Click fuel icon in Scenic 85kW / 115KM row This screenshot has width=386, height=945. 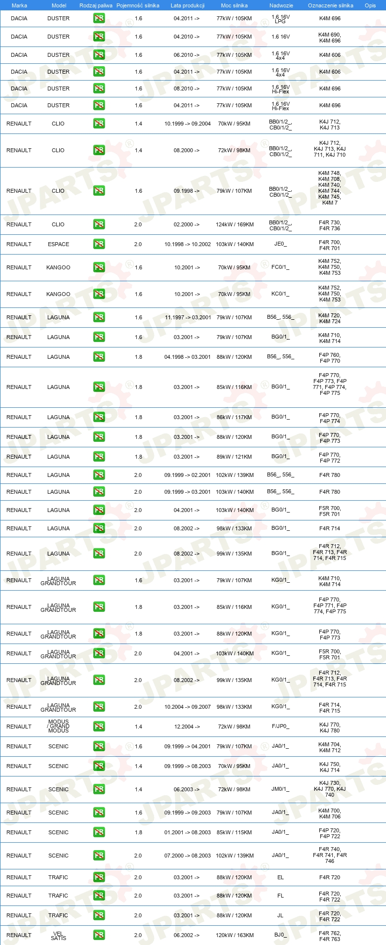[x=99, y=832]
